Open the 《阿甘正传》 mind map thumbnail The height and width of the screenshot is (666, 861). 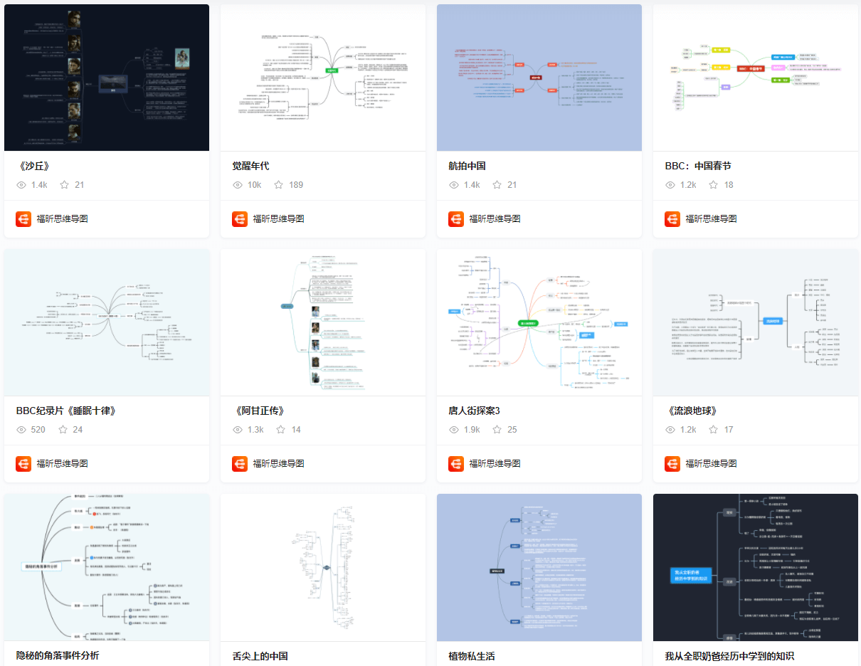323,322
